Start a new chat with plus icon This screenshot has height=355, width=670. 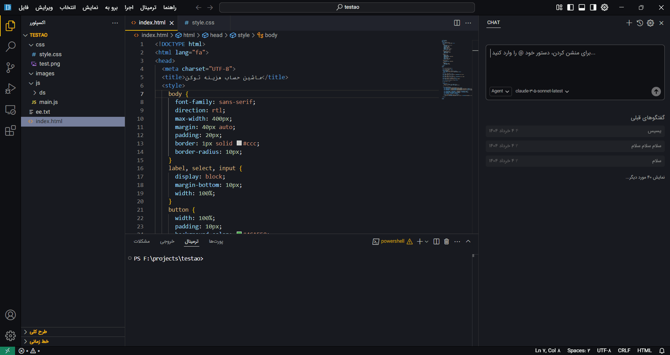pyautogui.click(x=629, y=23)
